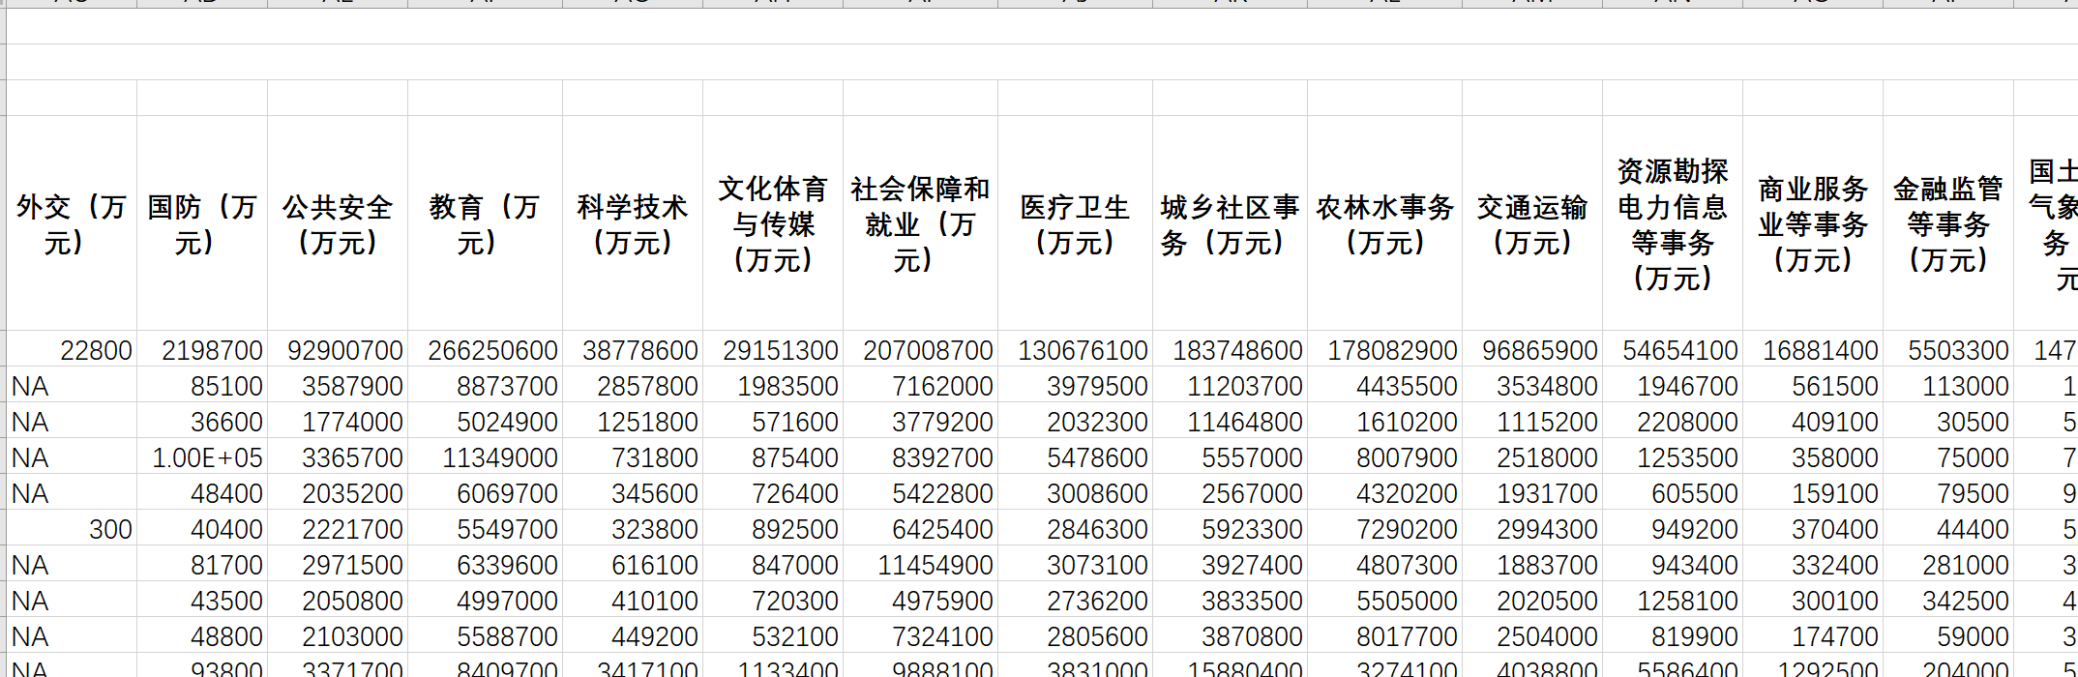Select the cell with value 2198700
This screenshot has height=677, width=2078.
[x=202, y=349]
